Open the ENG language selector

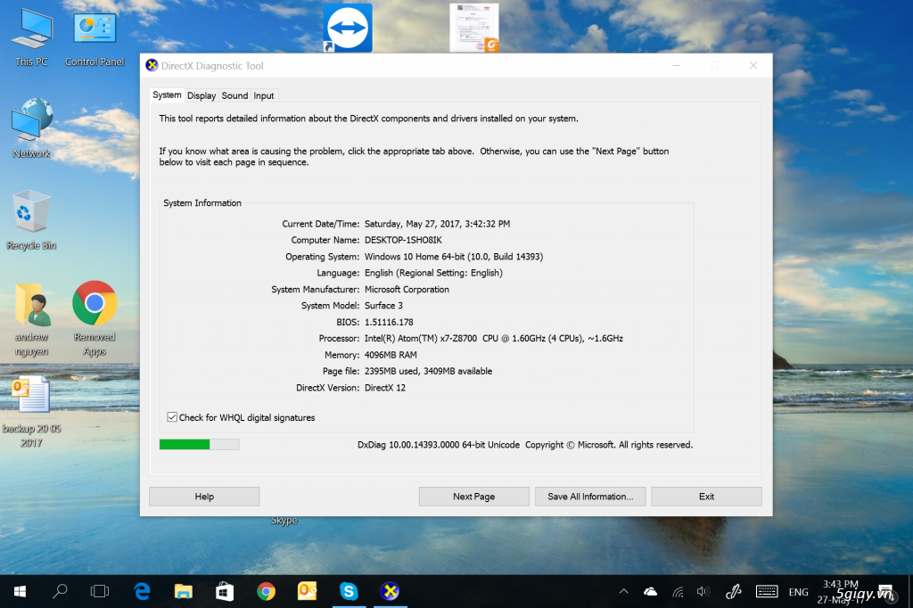tap(798, 591)
